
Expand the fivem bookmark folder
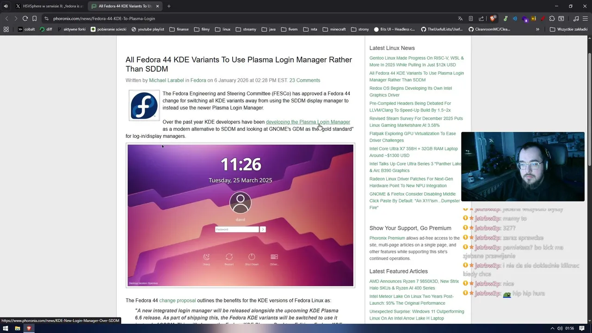coord(289,29)
